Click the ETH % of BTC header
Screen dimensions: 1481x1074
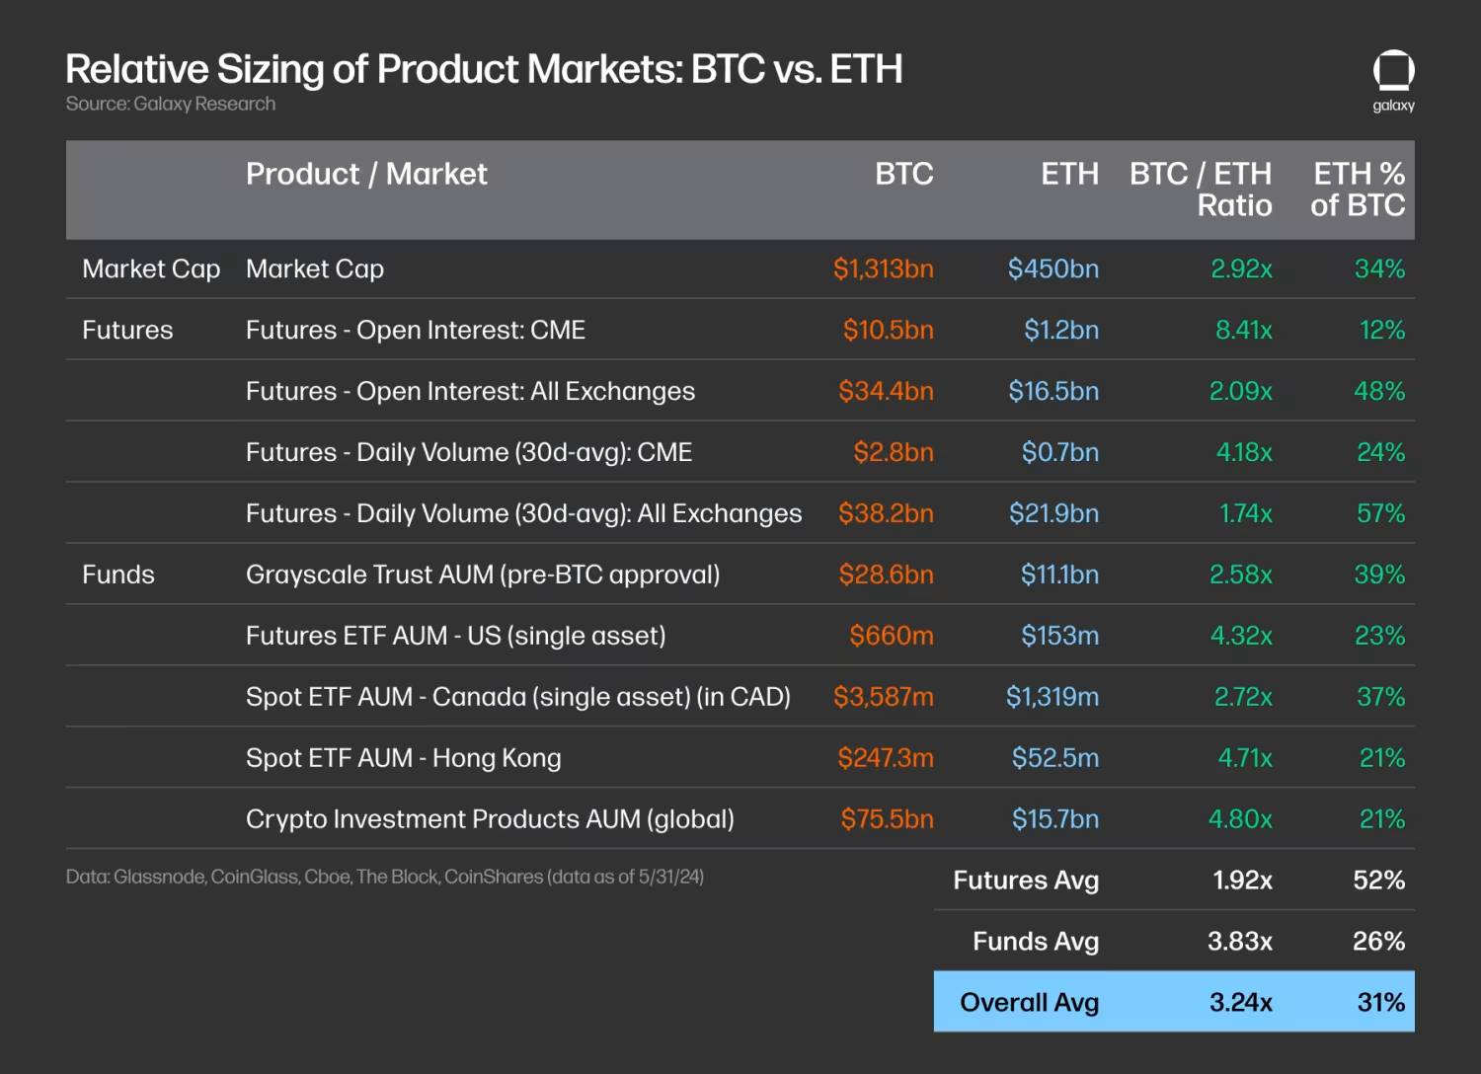[1358, 189]
